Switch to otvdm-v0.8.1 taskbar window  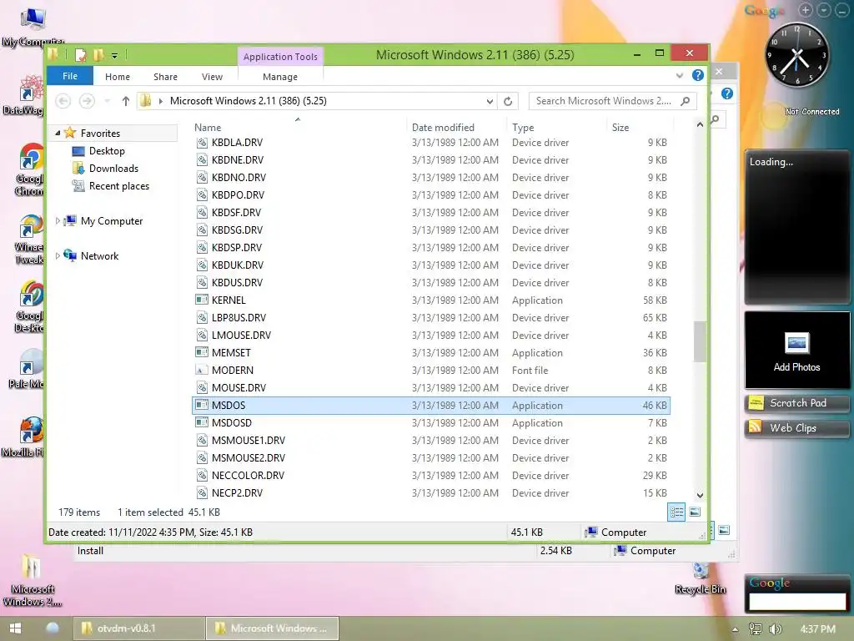pyautogui.click(x=138, y=628)
